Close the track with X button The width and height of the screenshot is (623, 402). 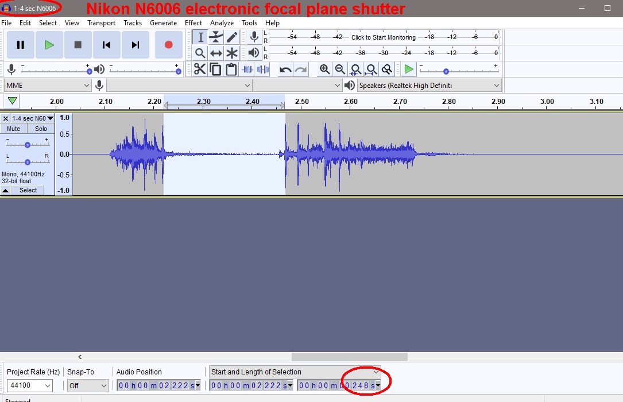(x=6, y=118)
